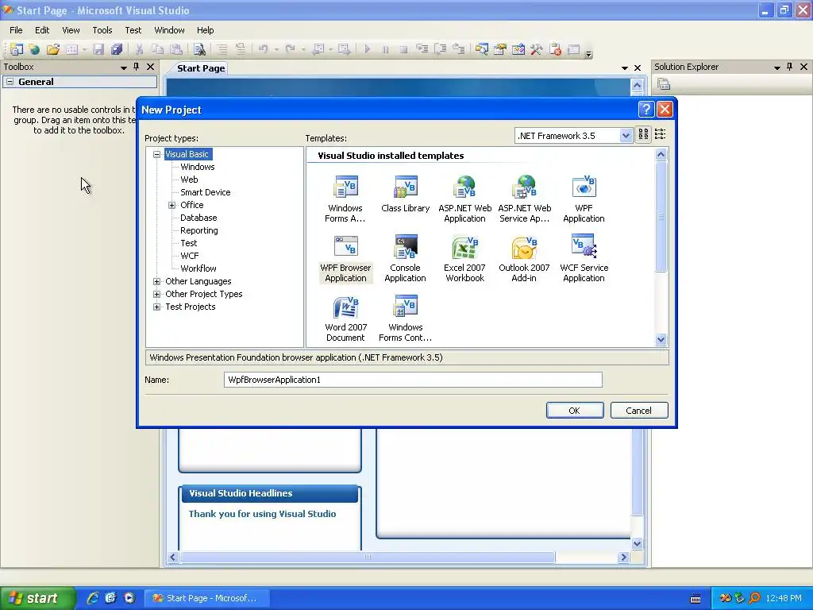The width and height of the screenshot is (813, 610).
Task: Click templates list scroll up arrow
Action: [661, 155]
